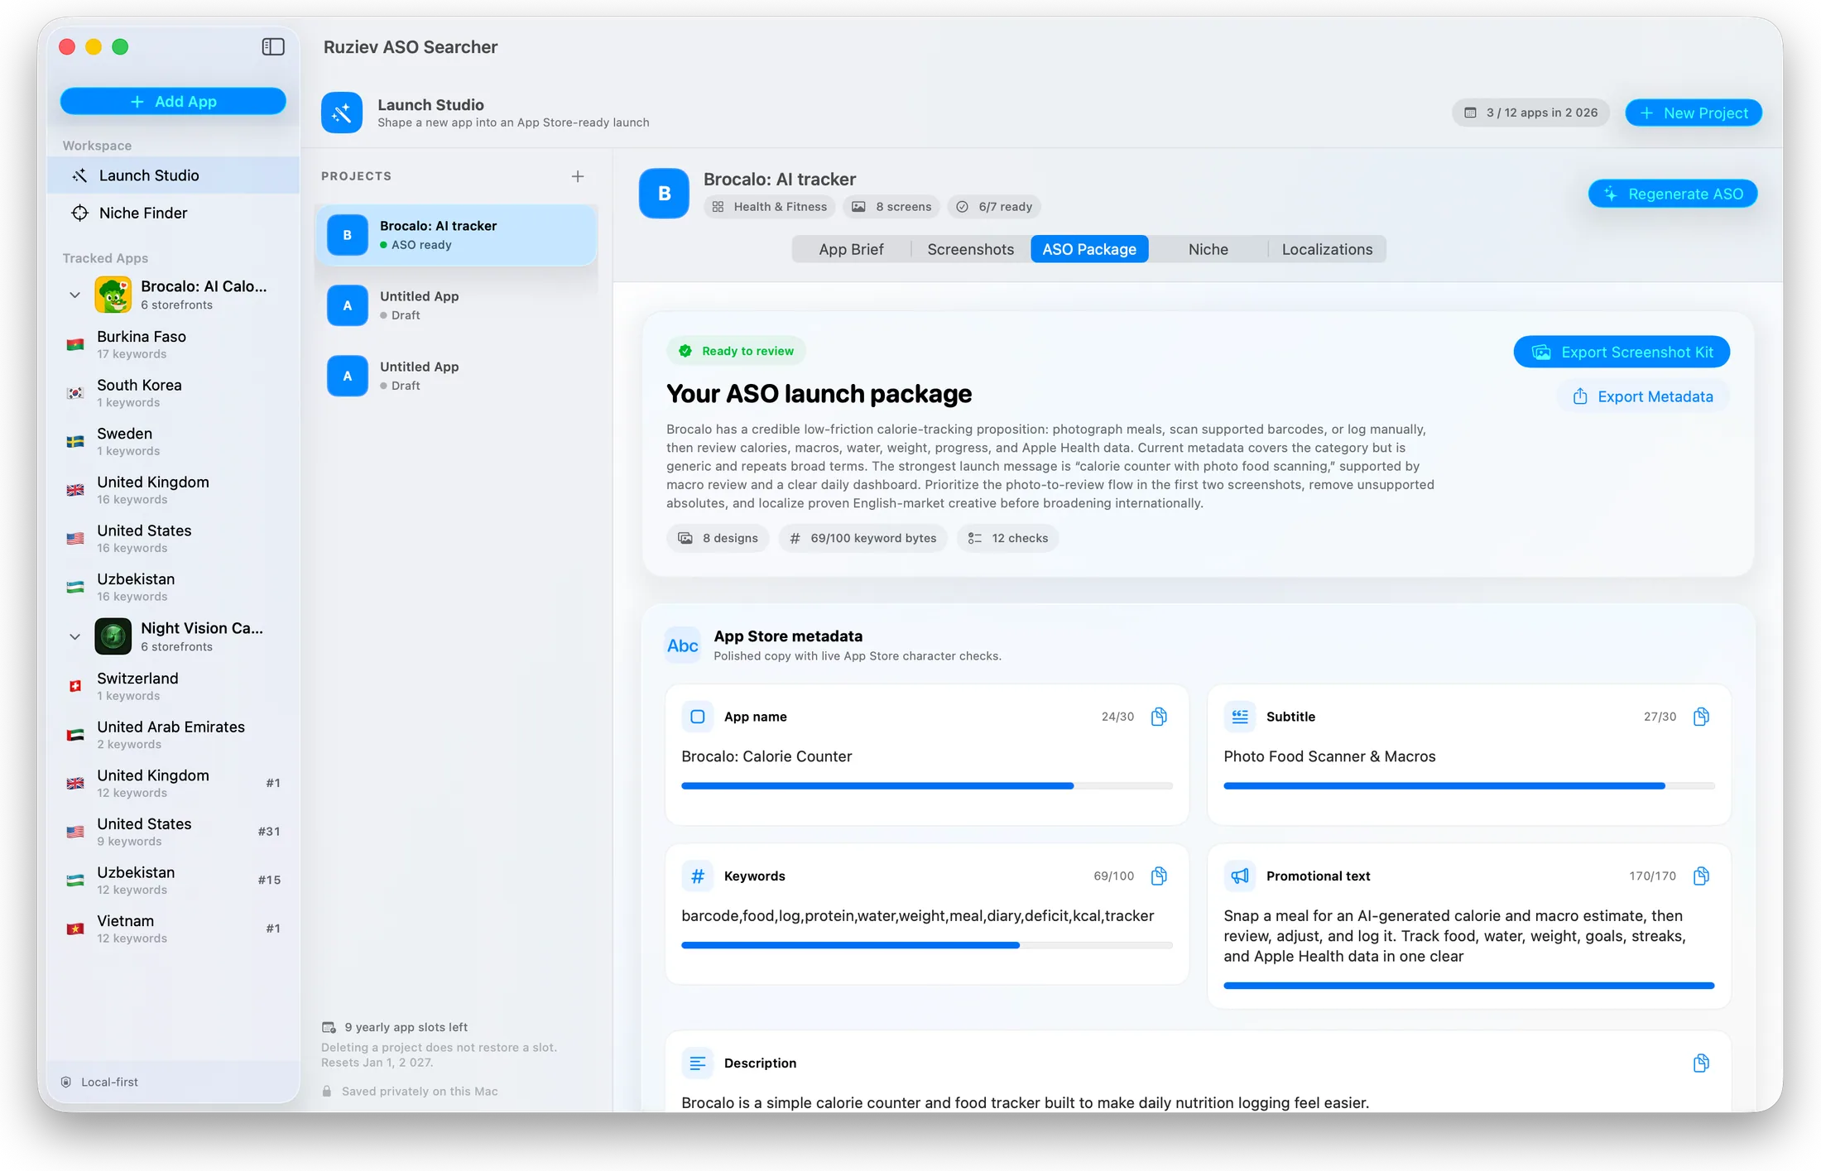
Task: Click the Switzerland flag icon
Action: tap(75, 686)
